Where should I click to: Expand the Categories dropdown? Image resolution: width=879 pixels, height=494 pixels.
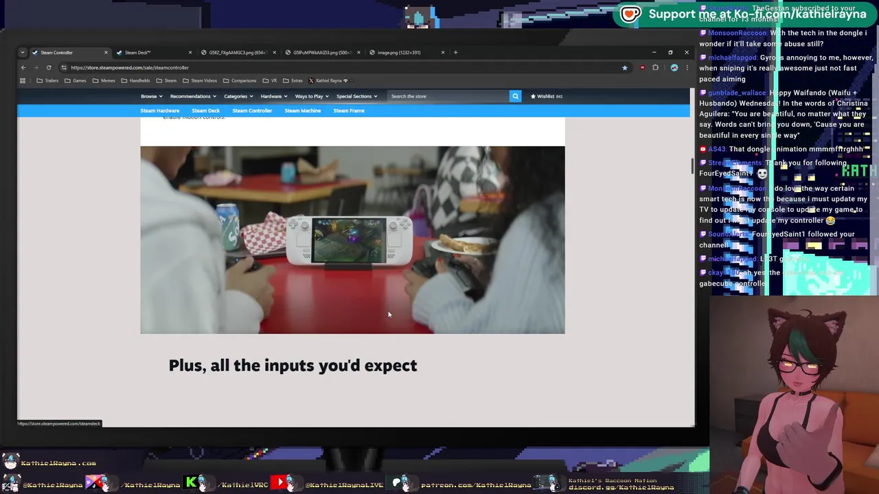pos(238,96)
